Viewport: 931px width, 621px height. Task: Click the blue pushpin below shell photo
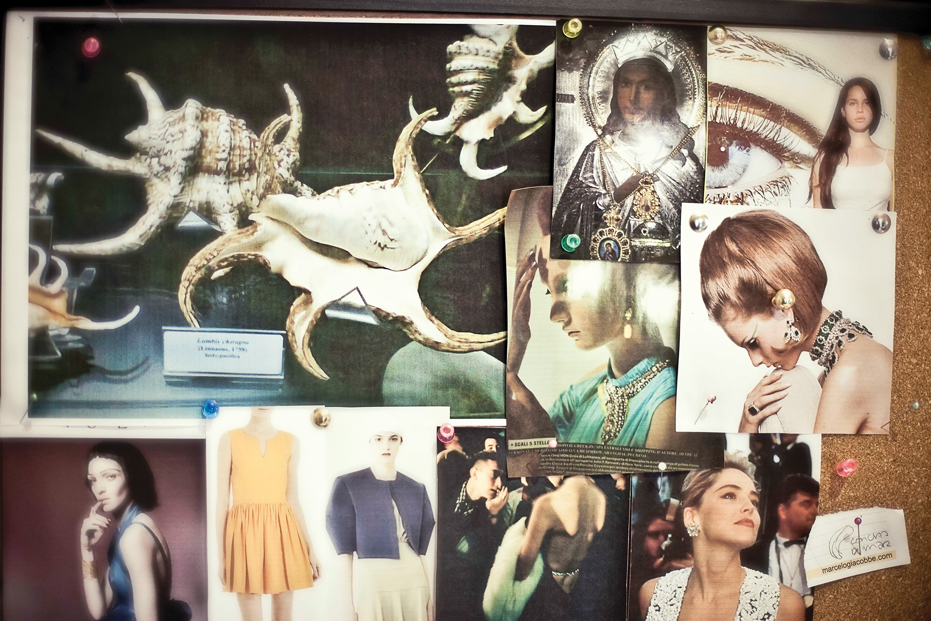click(x=210, y=409)
